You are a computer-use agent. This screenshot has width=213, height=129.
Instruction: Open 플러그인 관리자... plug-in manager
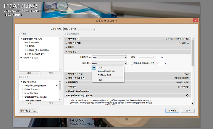click(x=28, y=111)
